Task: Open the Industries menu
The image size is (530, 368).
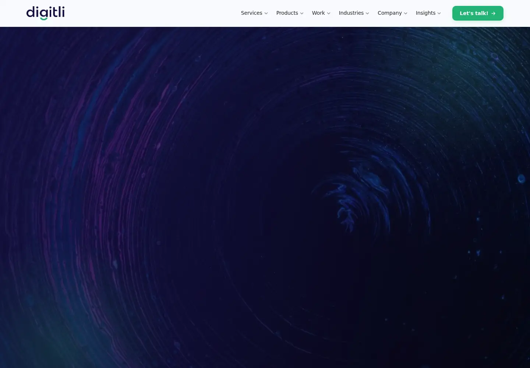Action: (x=354, y=13)
